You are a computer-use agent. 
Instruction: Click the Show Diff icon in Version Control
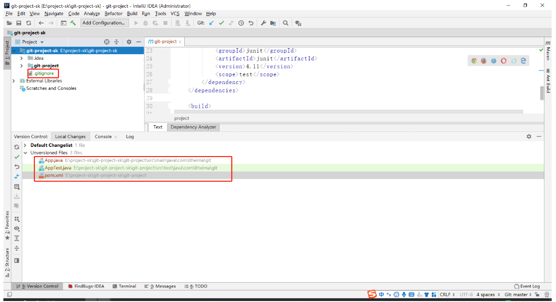tap(16, 176)
